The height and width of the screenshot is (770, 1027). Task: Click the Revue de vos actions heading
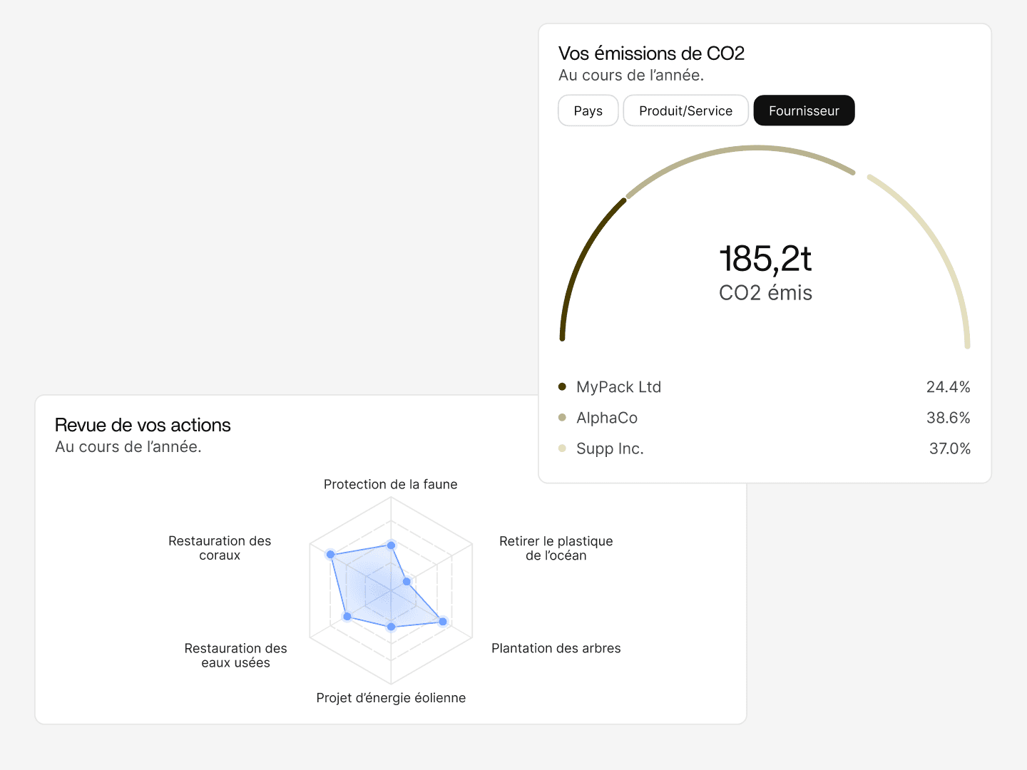pos(143,425)
